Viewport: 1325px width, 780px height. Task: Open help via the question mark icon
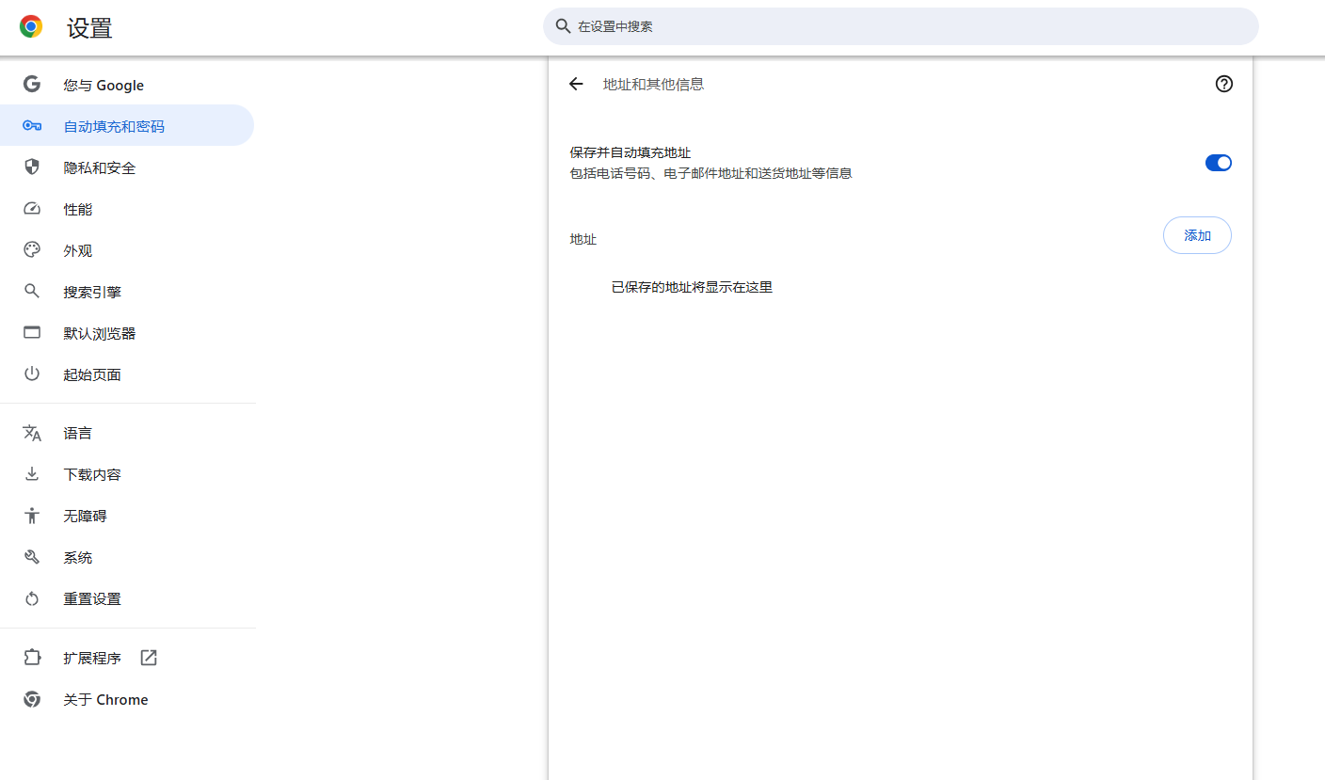pyautogui.click(x=1223, y=84)
